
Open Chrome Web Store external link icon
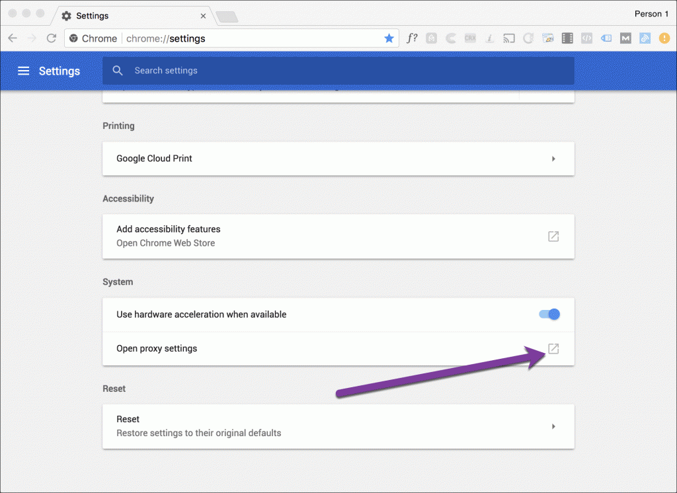553,236
